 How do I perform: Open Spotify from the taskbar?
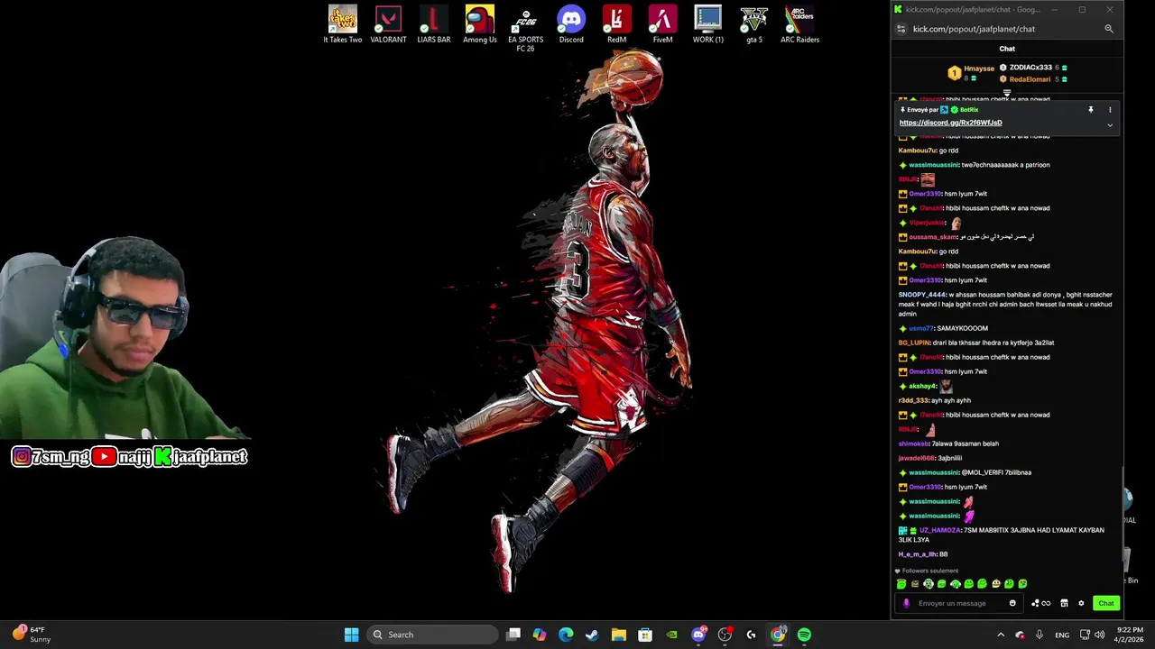[x=804, y=635]
